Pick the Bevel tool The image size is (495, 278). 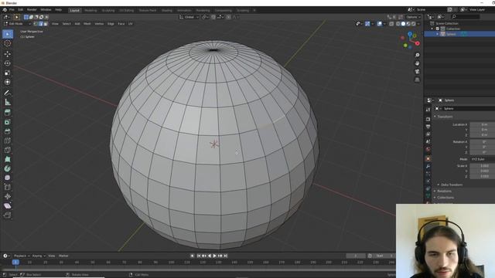8,131
